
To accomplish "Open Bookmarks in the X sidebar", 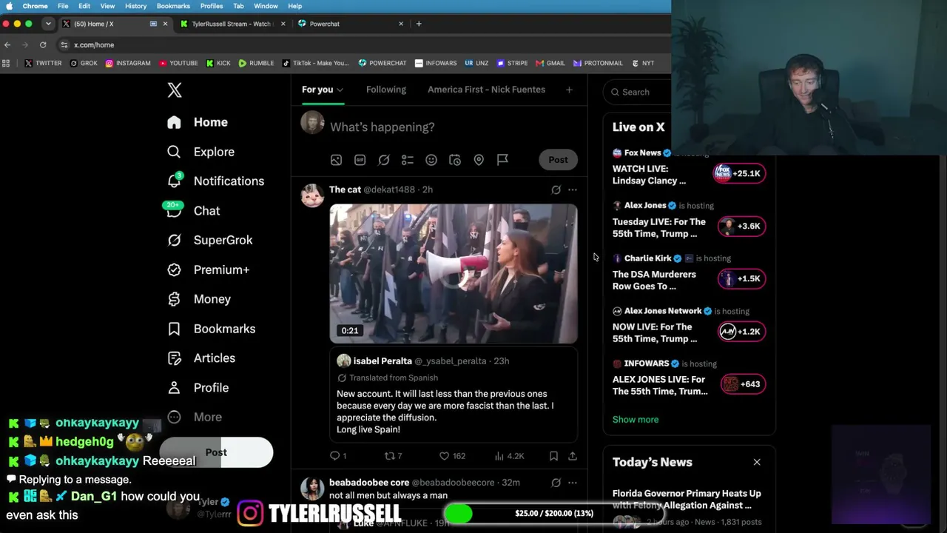I will click(211, 329).
